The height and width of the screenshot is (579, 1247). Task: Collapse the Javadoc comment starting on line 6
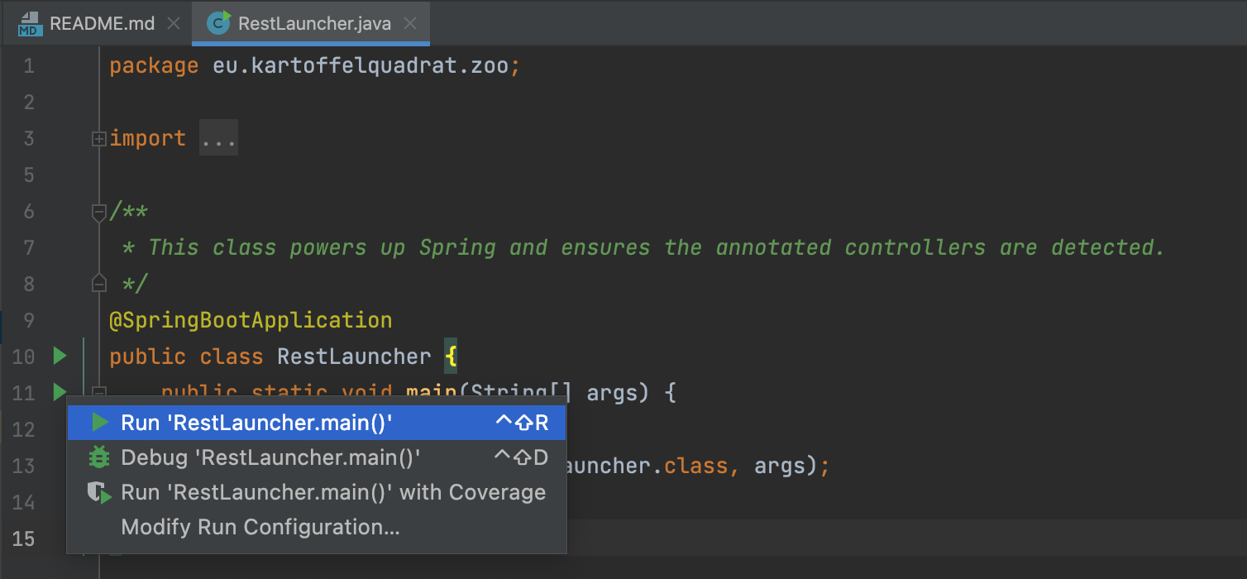click(98, 212)
